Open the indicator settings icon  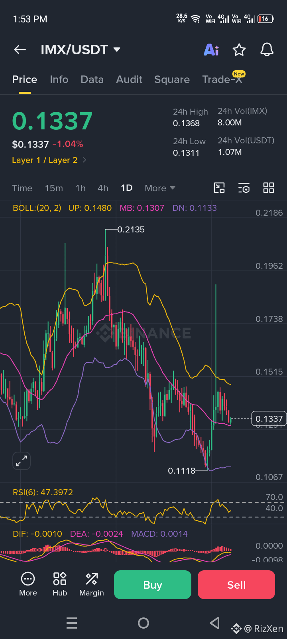pyautogui.click(x=244, y=188)
